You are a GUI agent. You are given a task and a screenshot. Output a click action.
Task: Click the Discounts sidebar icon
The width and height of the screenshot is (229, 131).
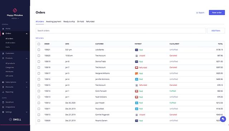point(3,87)
